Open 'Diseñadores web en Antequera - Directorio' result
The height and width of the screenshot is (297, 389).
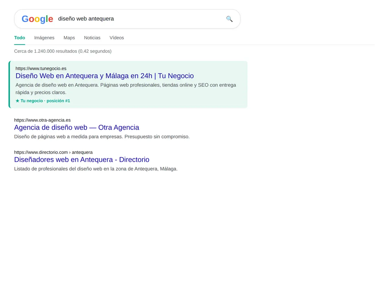click(x=82, y=160)
